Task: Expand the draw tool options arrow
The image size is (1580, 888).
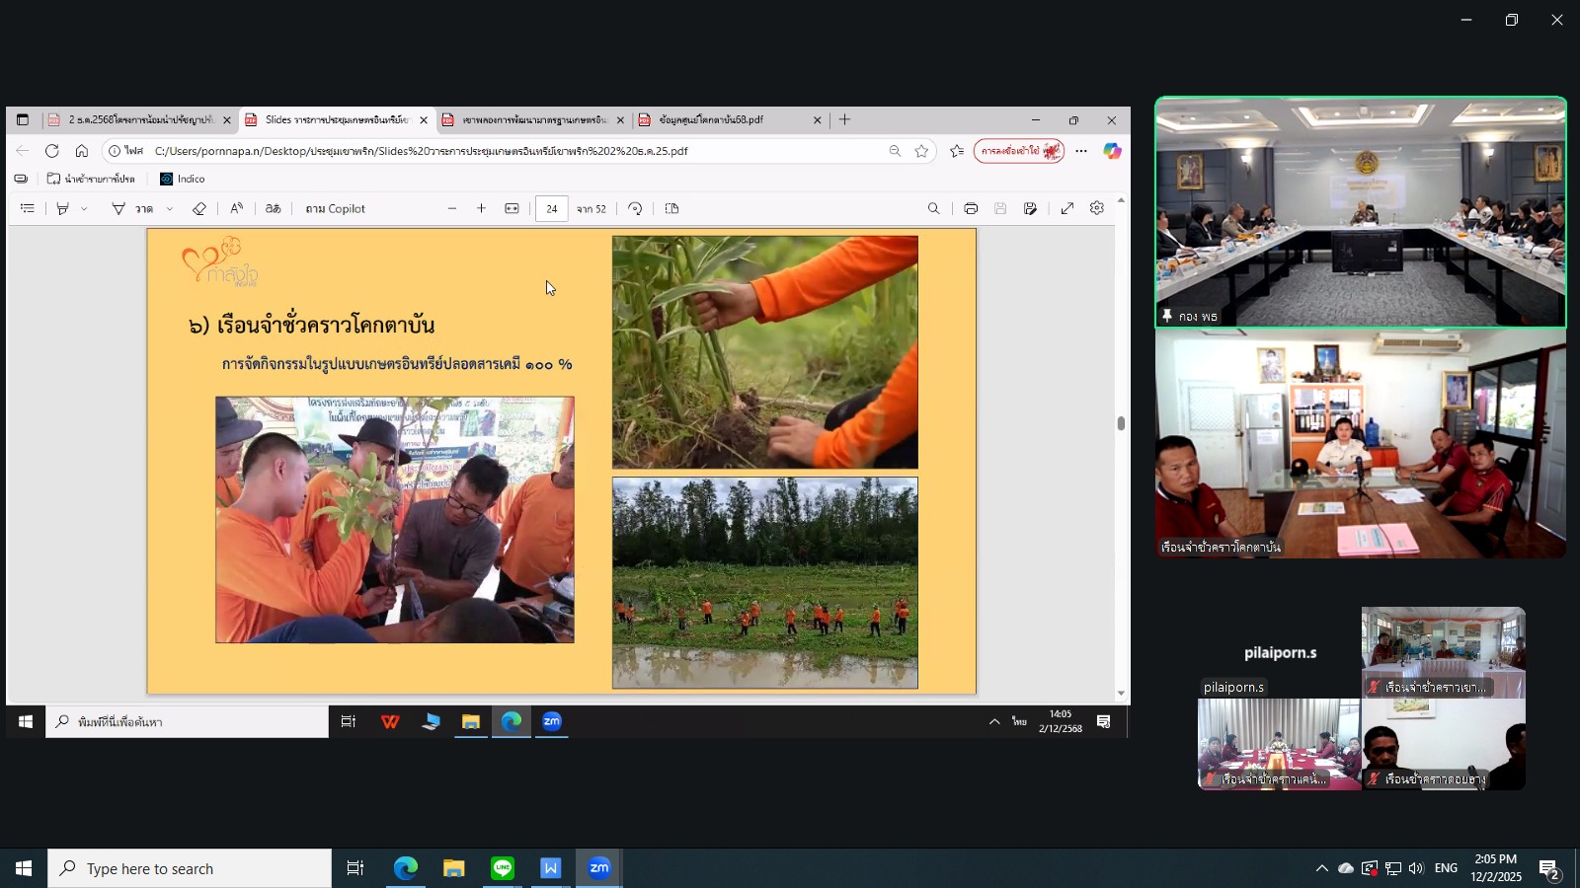Action: pos(170,209)
